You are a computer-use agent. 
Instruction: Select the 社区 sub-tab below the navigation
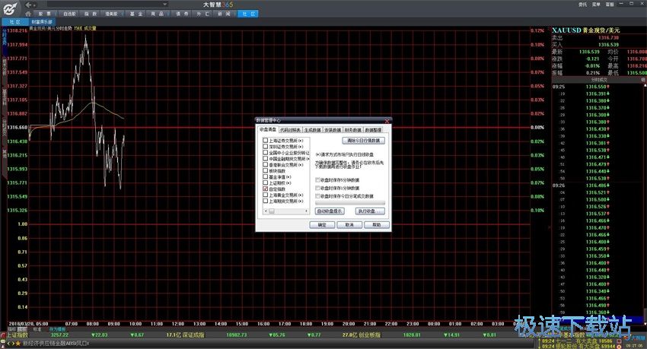pyautogui.click(x=15, y=21)
